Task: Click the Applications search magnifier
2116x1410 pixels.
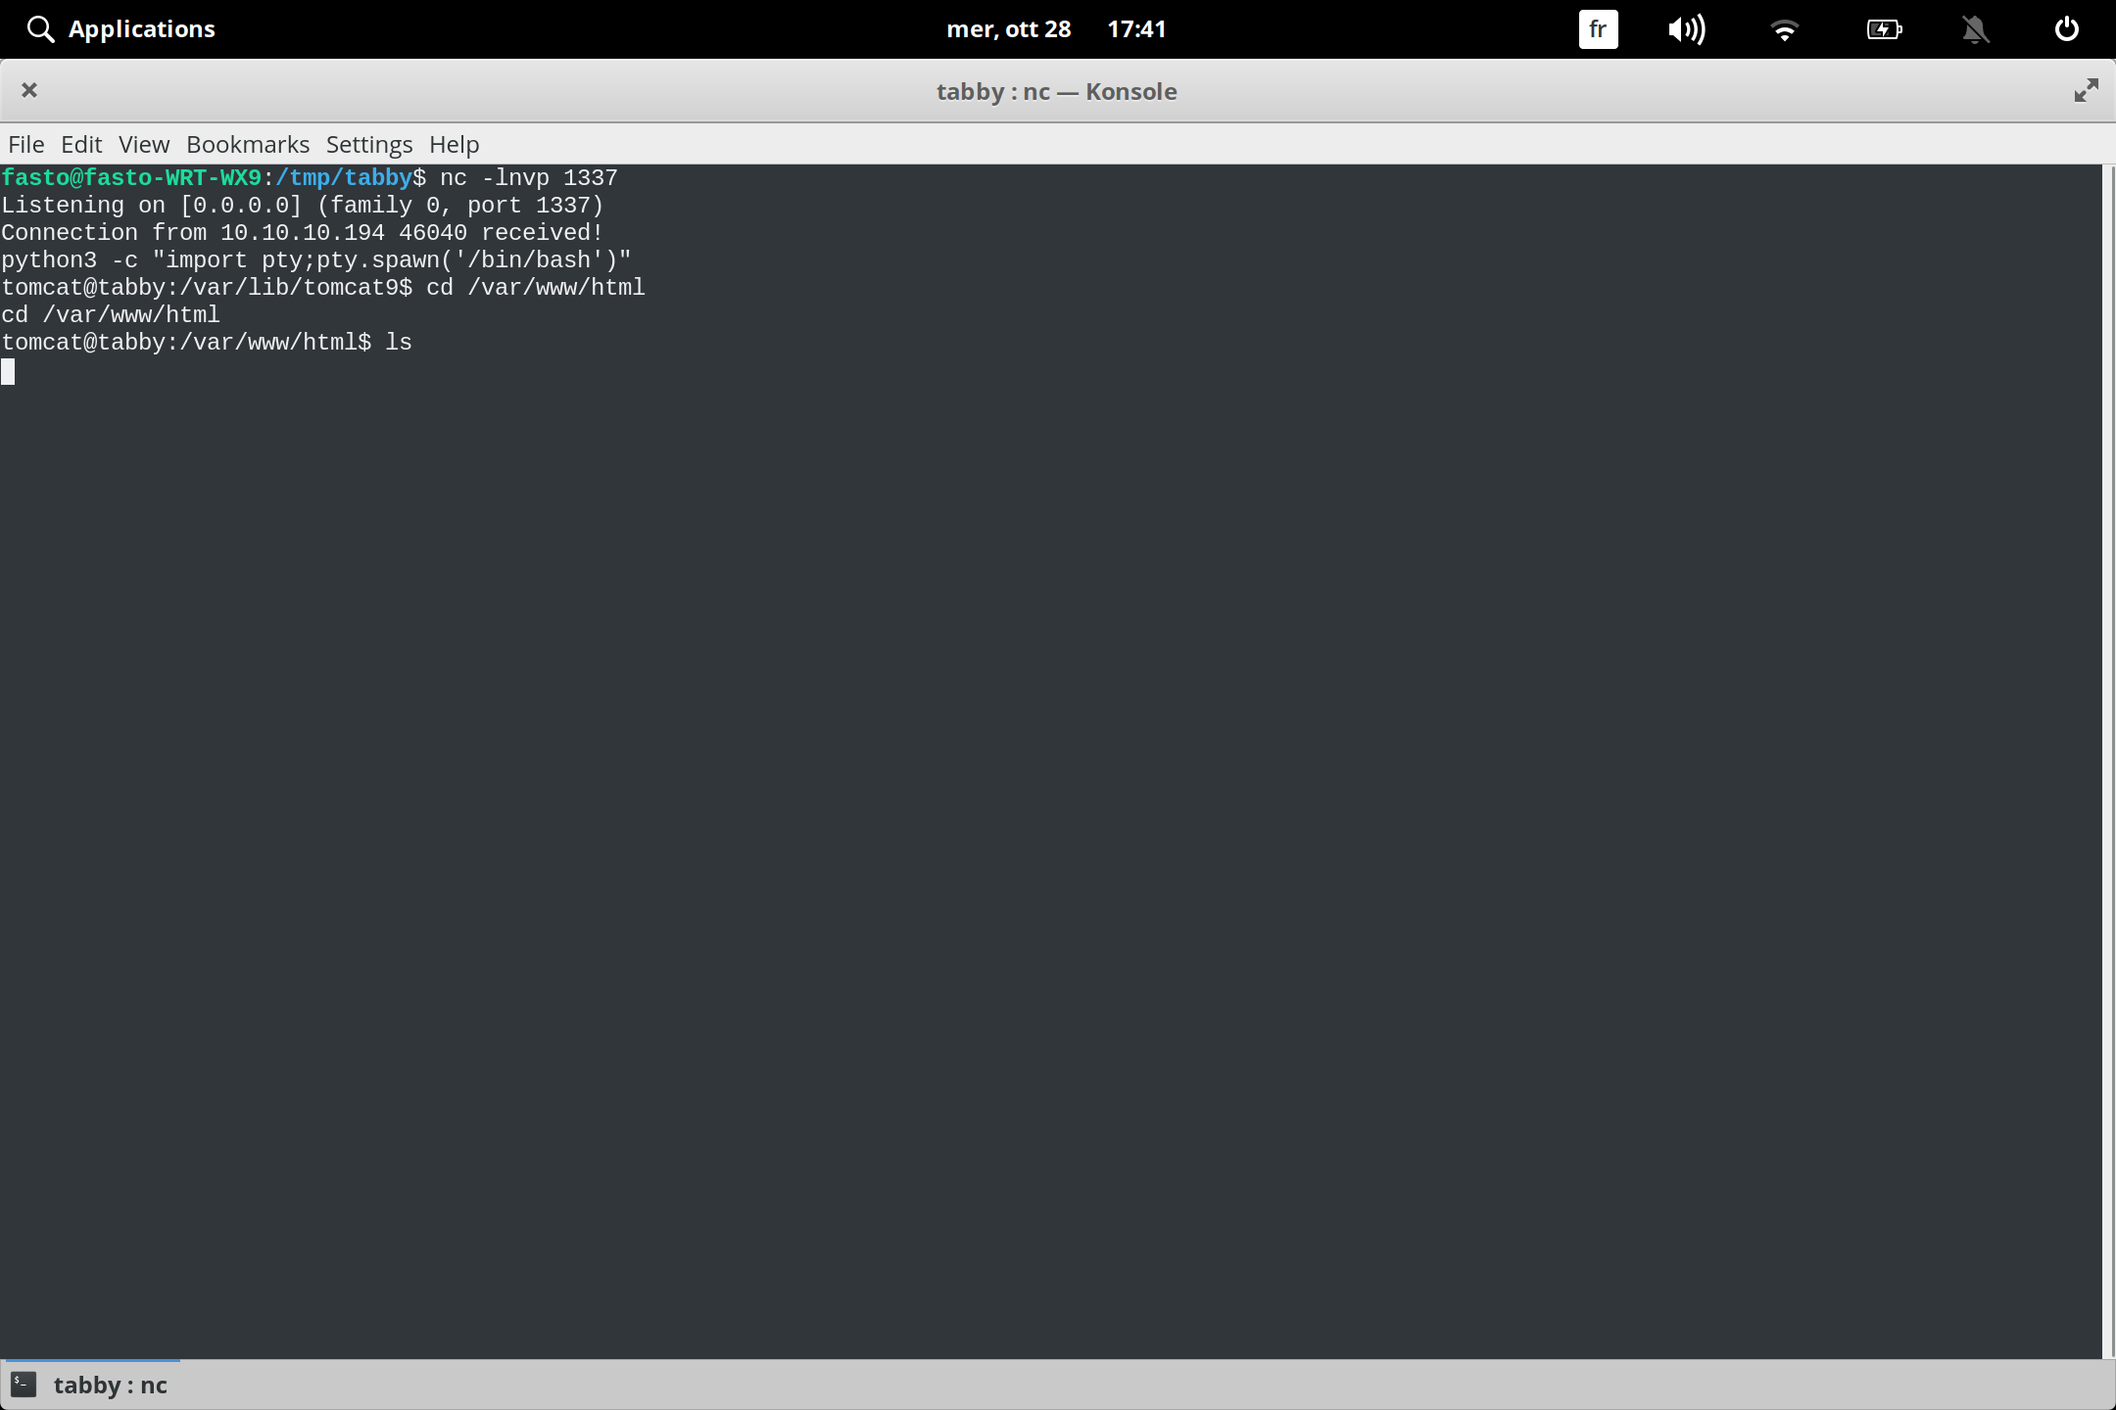Action: click(x=40, y=28)
